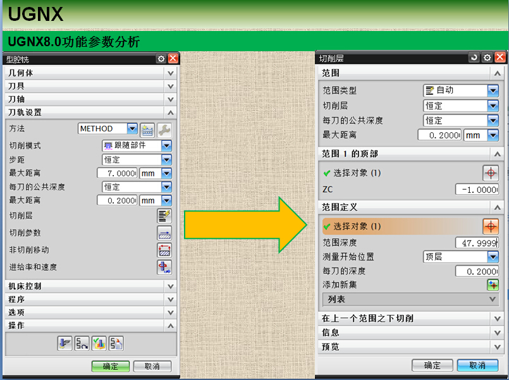Open 每刀的公共深度 dropdown in the 切削层 dialog
This screenshot has width=509, height=380.
pyautogui.click(x=493, y=120)
